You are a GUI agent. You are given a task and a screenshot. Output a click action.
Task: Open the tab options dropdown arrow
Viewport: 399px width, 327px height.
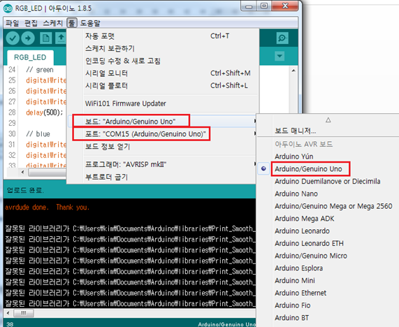(280, 56)
